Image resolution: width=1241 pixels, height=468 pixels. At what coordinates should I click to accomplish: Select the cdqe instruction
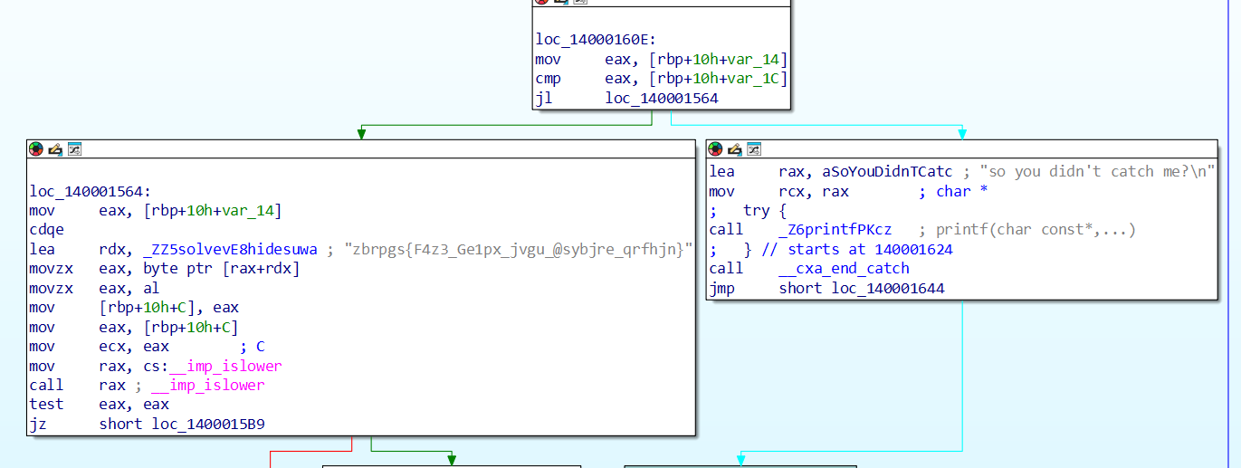click(46, 230)
